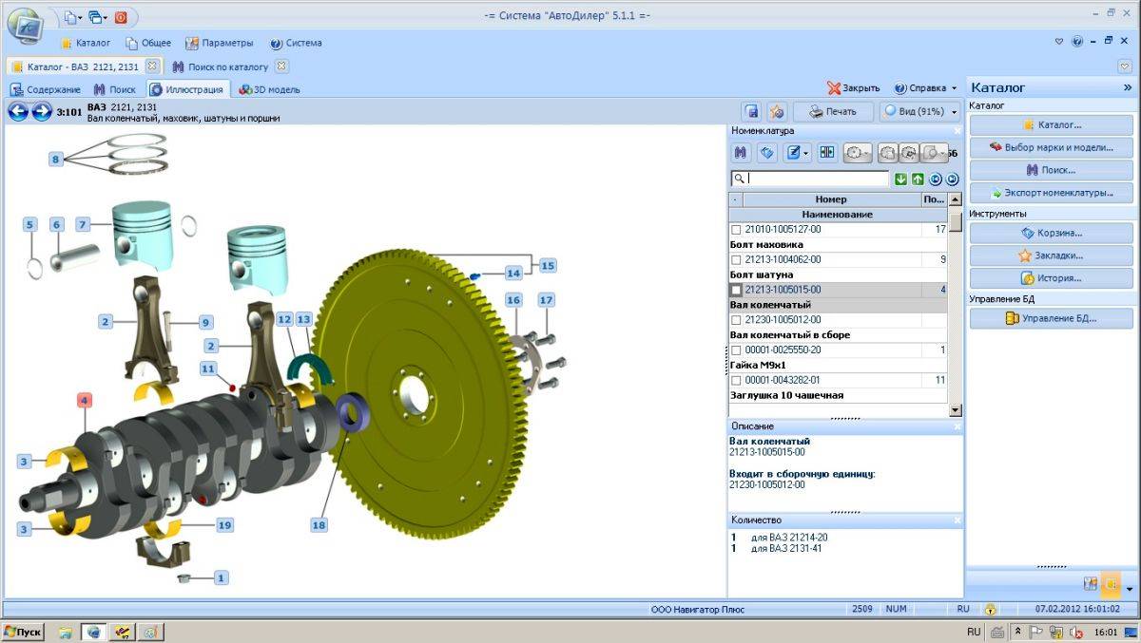
Task: Open the Система menu
Action: click(x=296, y=43)
